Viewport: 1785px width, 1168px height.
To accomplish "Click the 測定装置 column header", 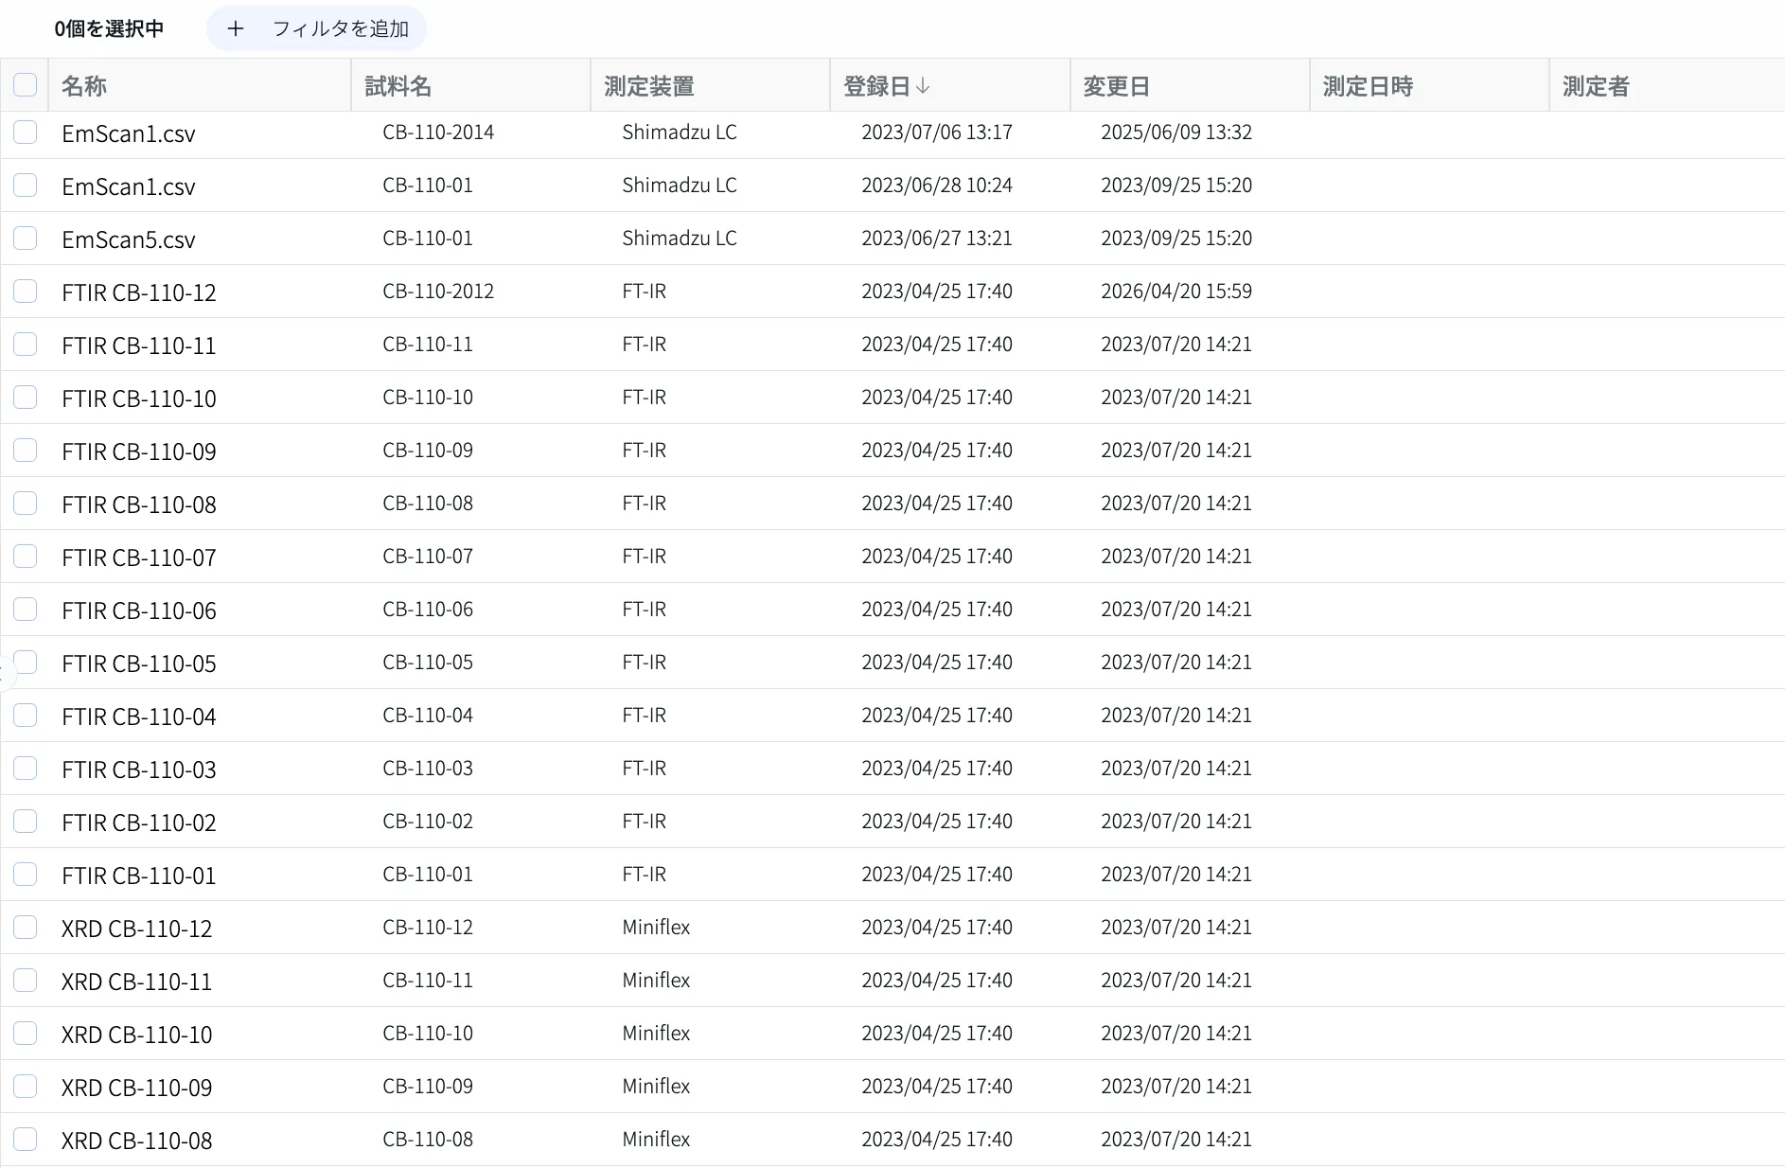I will pos(649,86).
